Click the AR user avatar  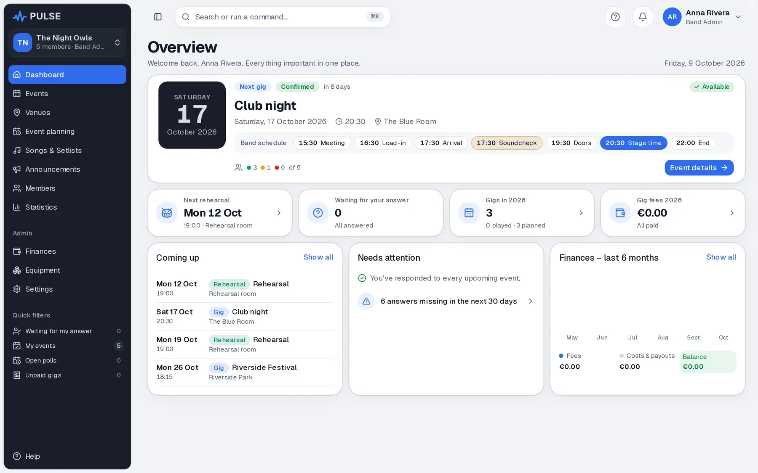point(672,17)
